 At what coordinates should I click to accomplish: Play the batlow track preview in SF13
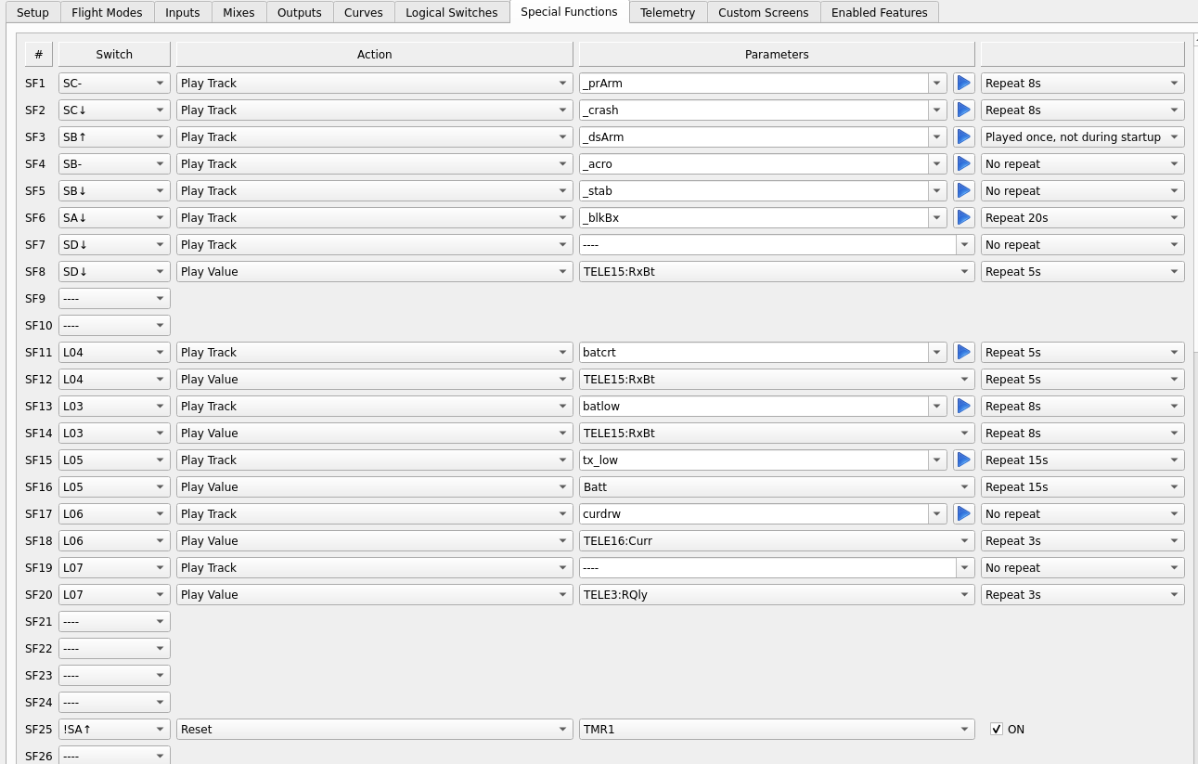(x=963, y=407)
